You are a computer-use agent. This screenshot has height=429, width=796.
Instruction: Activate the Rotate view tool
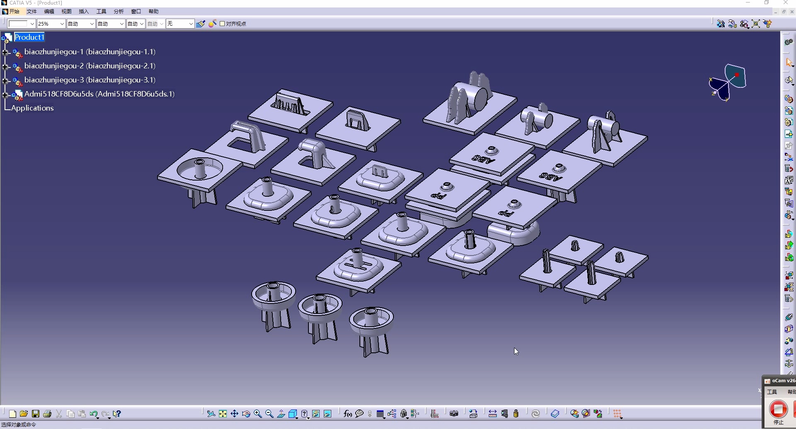[246, 414]
